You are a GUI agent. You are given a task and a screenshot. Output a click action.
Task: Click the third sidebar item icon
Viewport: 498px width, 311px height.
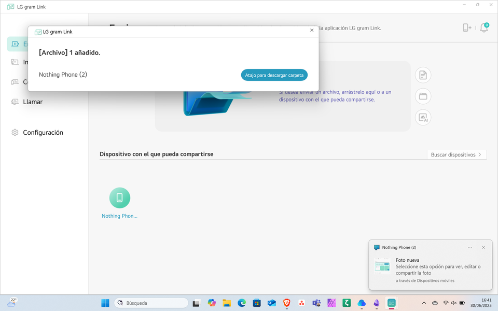15,82
